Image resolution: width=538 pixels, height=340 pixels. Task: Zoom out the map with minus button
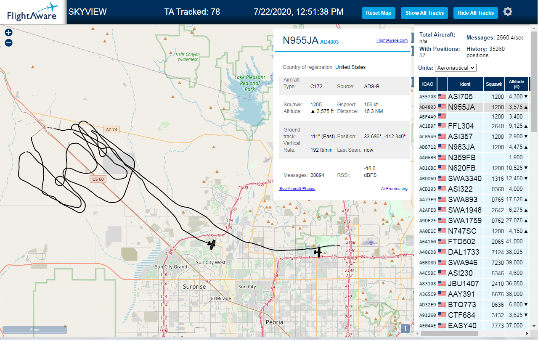[9, 42]
